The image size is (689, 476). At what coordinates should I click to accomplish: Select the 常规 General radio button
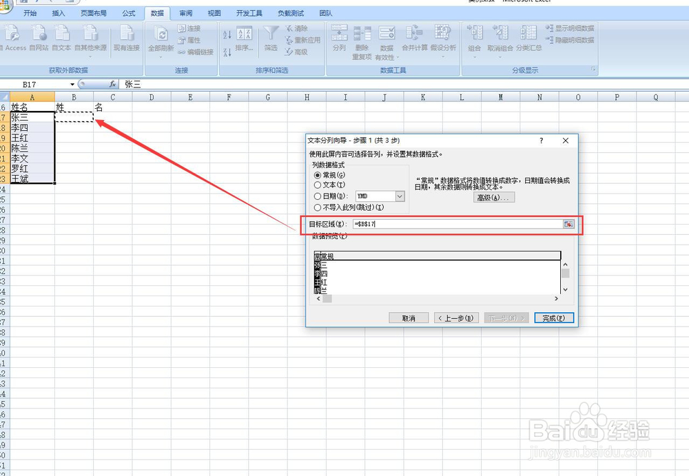click(317, 175)
